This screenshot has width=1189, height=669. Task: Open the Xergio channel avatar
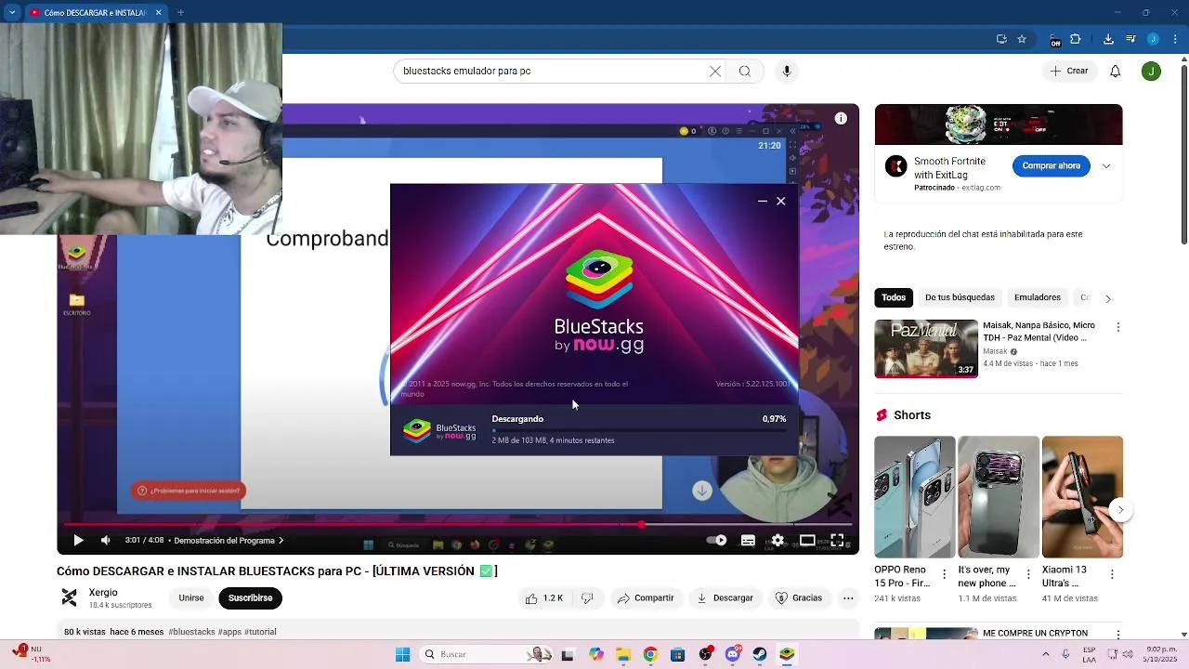(69, 597)
